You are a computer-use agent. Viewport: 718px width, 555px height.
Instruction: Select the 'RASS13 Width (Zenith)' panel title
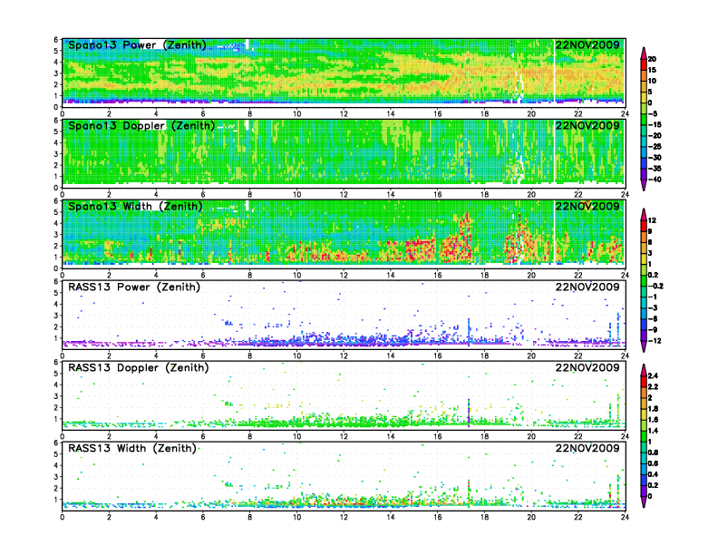pos(132,448)
